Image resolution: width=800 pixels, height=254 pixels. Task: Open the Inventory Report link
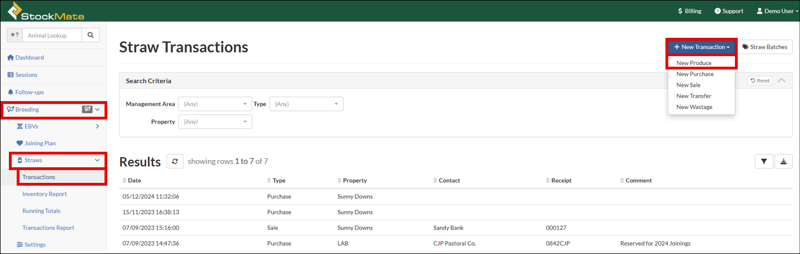tap(44, 194)
